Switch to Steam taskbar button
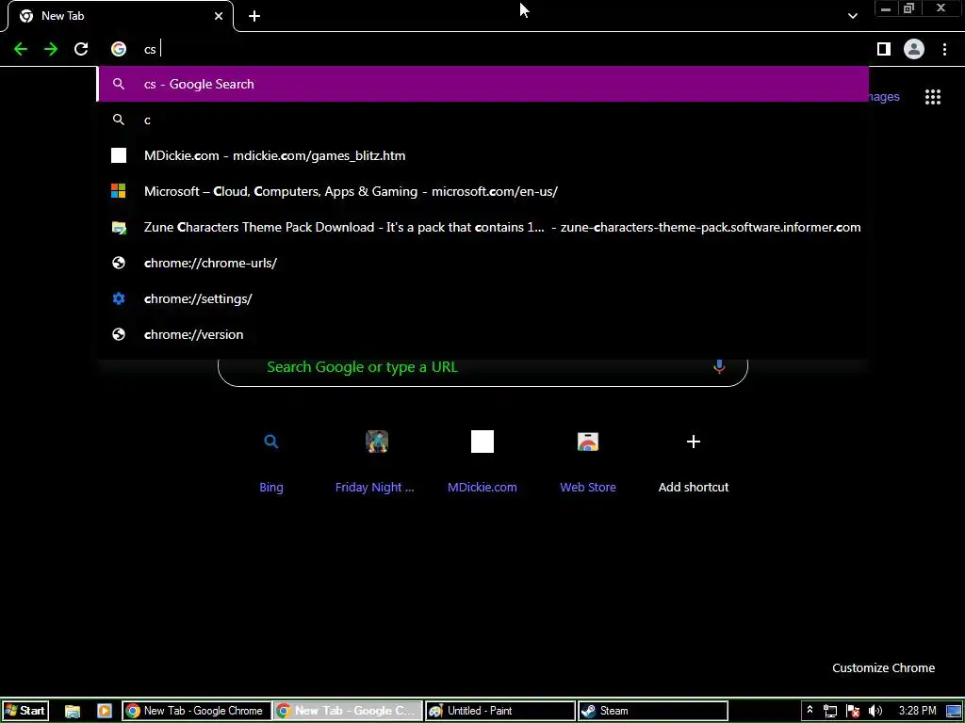This screenshot has height=723, width=965. [652, 711]
